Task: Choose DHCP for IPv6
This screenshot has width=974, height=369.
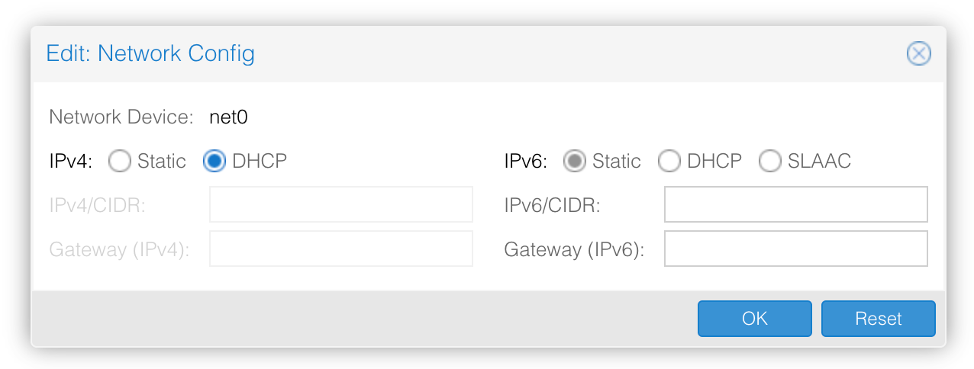Action: tap(669, 161)
